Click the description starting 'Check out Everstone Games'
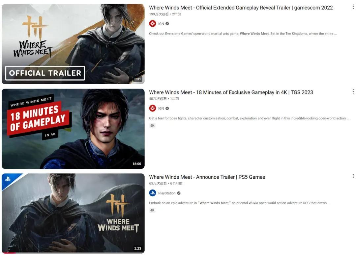The width and height of the screenshot is (356, 255). tap(243, 34)
